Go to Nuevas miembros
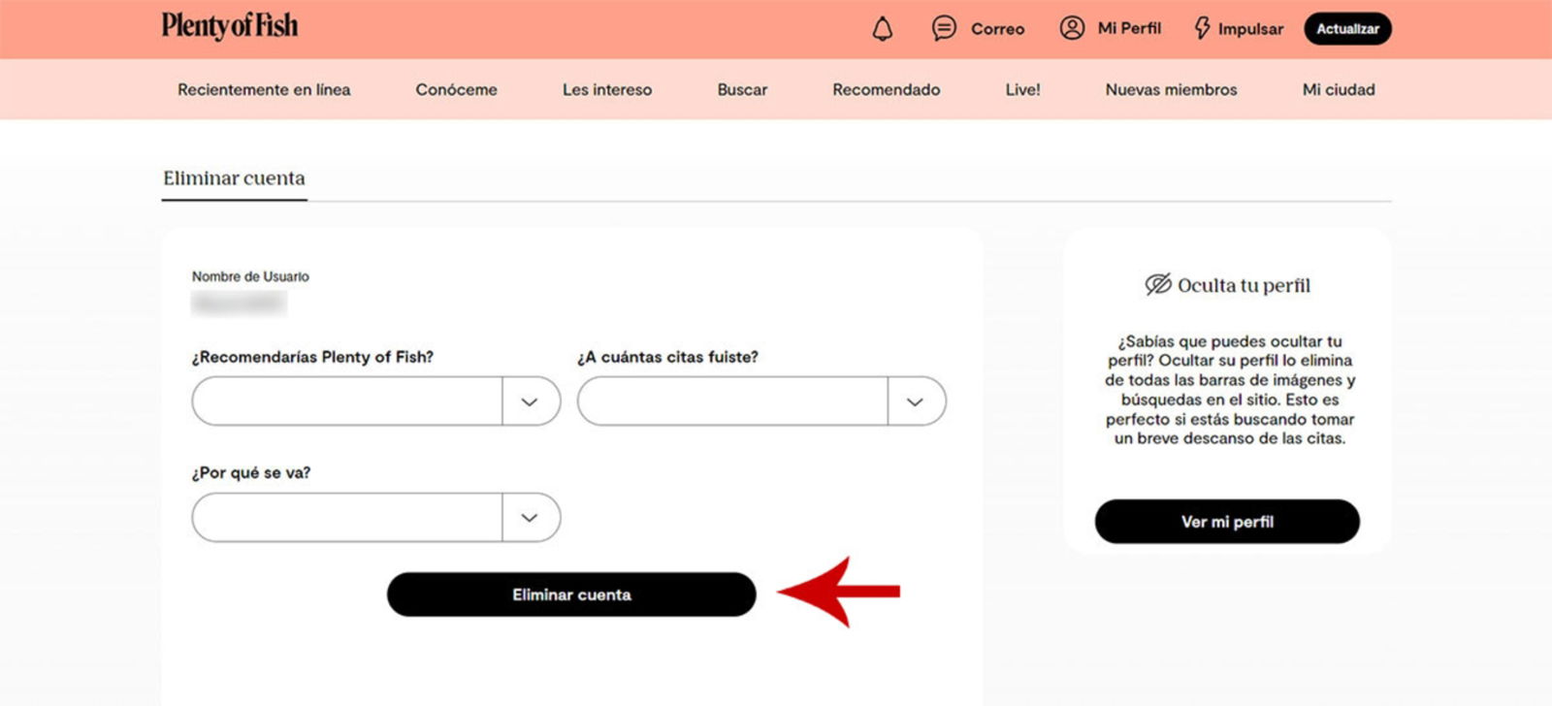Screen dimensions: 1552x706 click(1171, 89)
